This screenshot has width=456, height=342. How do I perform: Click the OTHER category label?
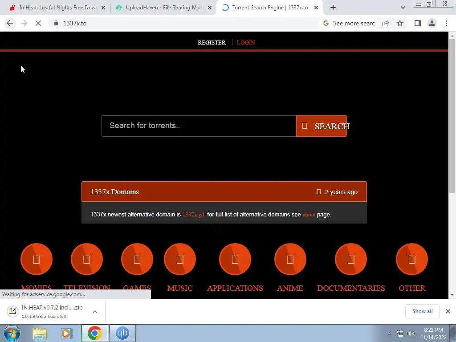[412, 288]
